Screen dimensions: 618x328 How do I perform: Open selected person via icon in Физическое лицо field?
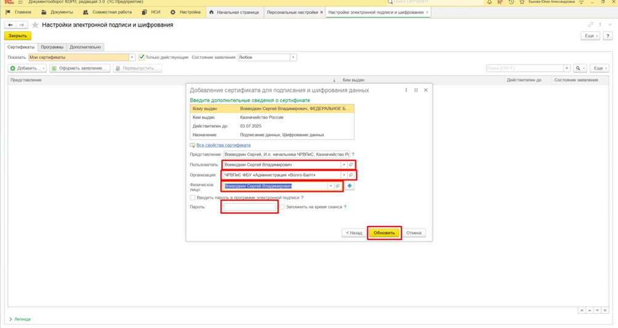point(337,186)
